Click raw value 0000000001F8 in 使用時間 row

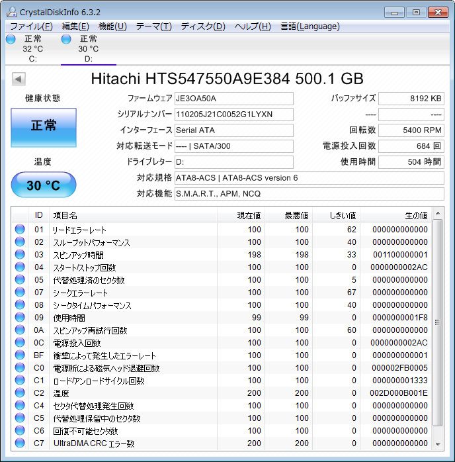[x=400, y=318]
